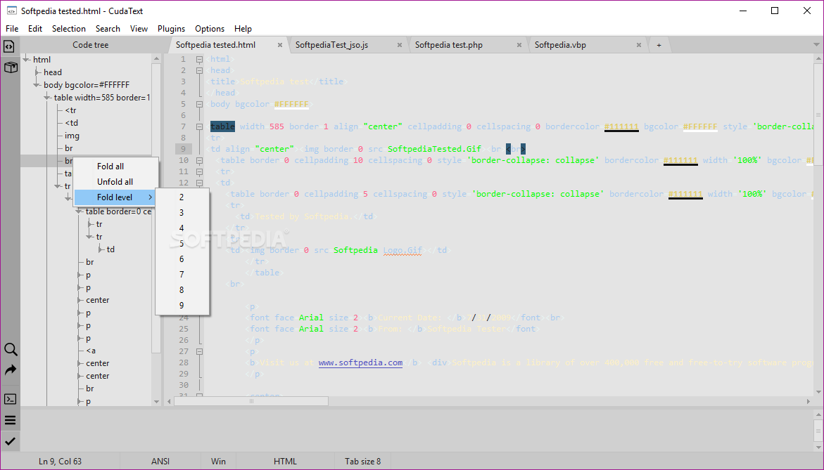Switch to the SoftpediaTest_jso.js tab
824x470 pixels.
coord(331,45)
